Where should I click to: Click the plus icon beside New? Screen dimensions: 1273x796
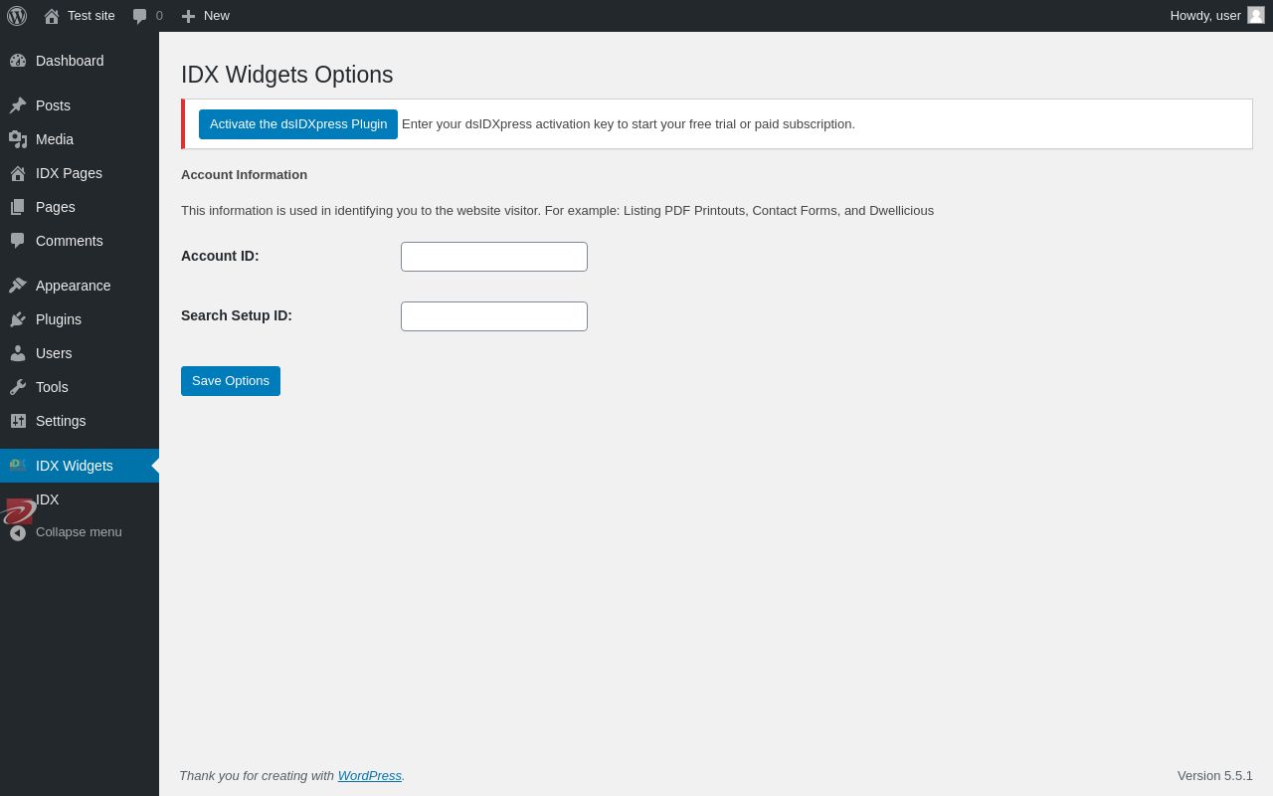[x=188, y=16]
